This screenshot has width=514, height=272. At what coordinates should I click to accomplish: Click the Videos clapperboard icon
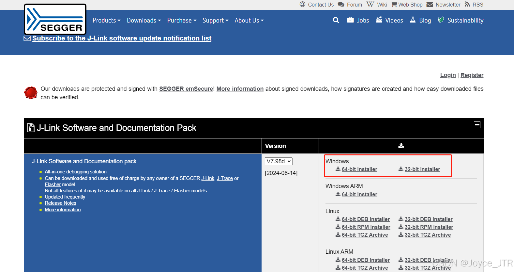click(x=379, y=20)
